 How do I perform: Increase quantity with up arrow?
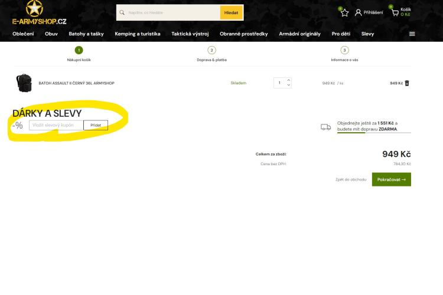(x=288, y=80)
